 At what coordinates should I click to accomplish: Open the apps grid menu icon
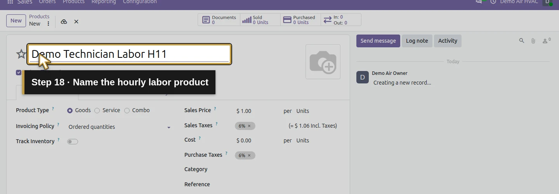click(x=10, y=2)
